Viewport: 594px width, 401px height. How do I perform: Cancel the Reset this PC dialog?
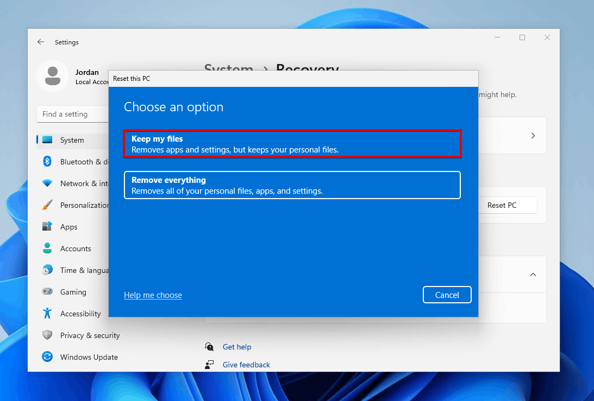[x=447, y=295]
